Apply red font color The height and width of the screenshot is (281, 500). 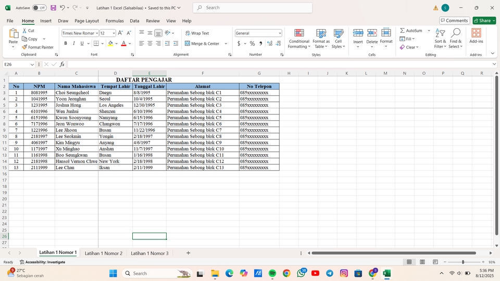[x=124, y=44]
